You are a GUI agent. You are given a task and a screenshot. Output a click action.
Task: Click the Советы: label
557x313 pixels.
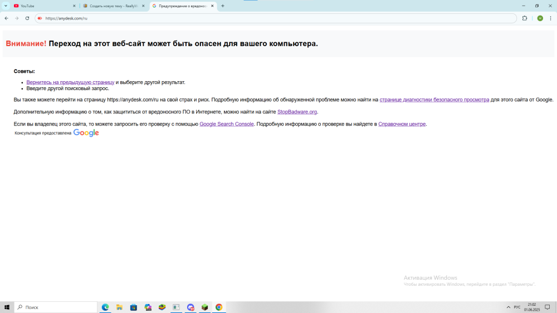(24, 71)
